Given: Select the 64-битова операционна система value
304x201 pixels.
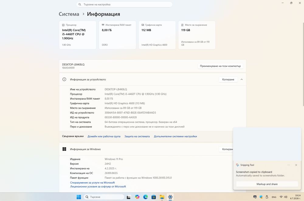Looking at the screenshot, I should point(141,122).
